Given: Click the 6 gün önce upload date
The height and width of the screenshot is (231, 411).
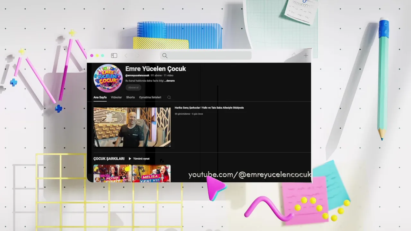Looking at the screenshot, I should pyautogui.click(x=197, y=114).
